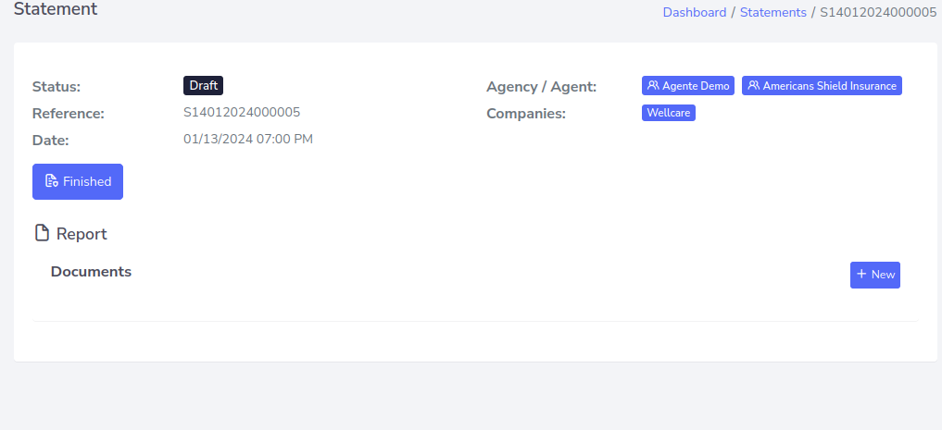Viewport: 942px width, 430px height.
Task: Click the users icon on Americans Shield Insurance badge
Action: click(x=753, y=86)
